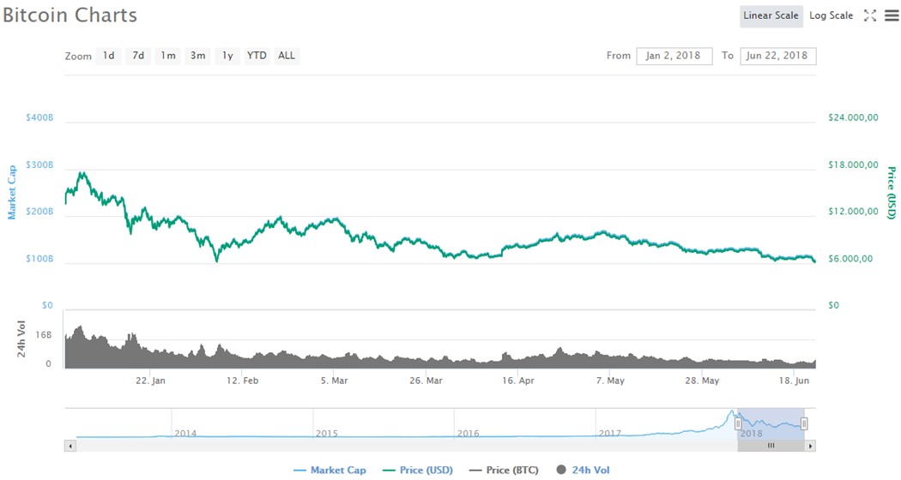Image resolution: width=901 pixels, height=480 pixels.
Task: Click the $300B market cap label
Action: coord(39,165)
